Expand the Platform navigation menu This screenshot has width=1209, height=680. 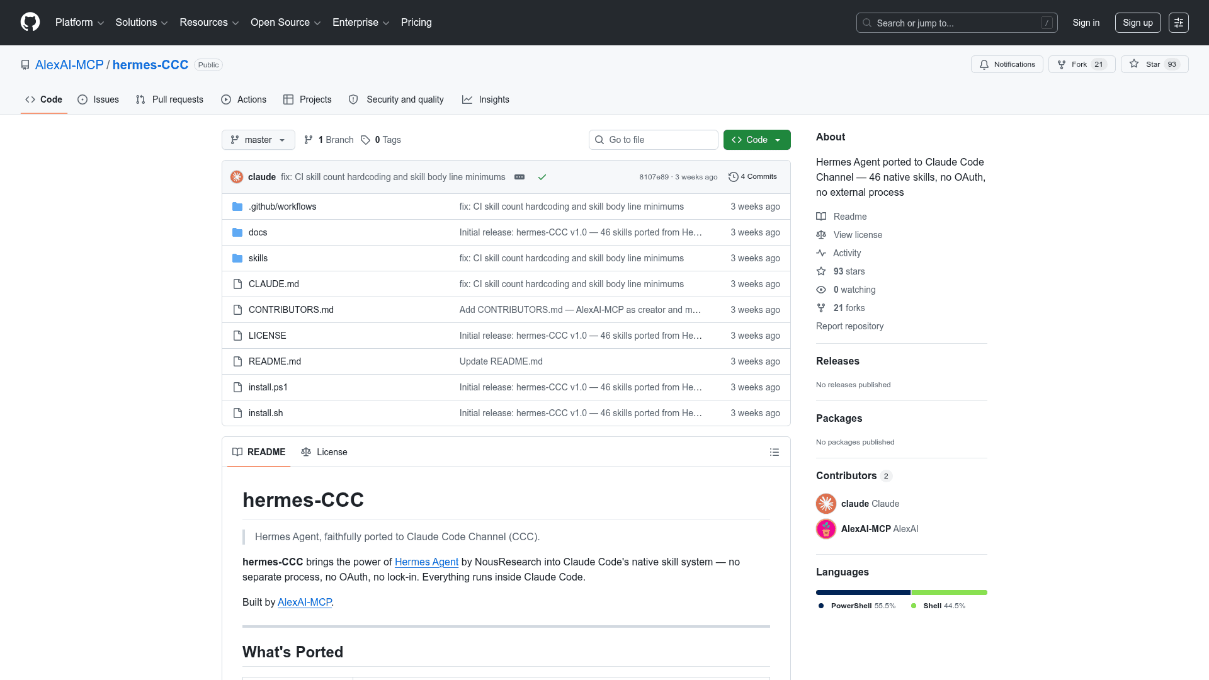(x=79, y=23)
